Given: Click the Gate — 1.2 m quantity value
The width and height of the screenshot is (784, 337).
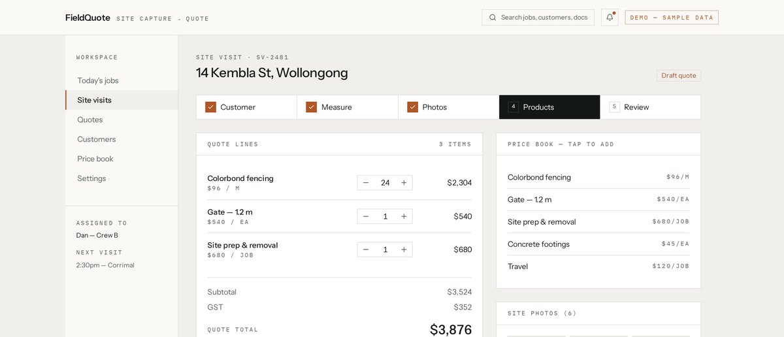Looking at the screenshot, I should point(385,216).
